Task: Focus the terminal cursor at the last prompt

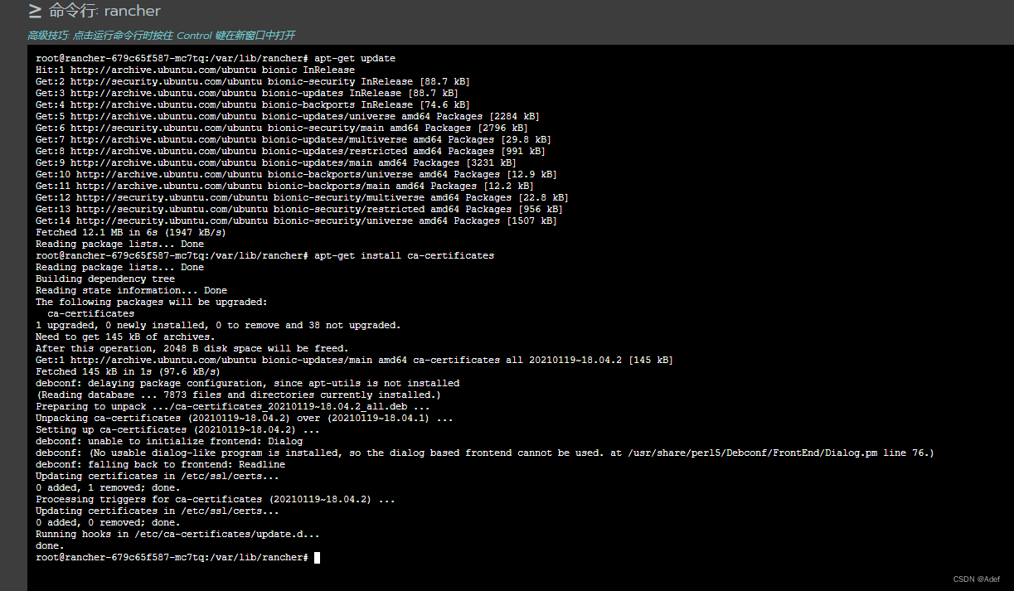Action: click(x=317, y=557)
